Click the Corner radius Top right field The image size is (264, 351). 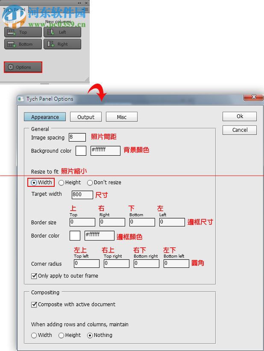click(x=117, y=264)
